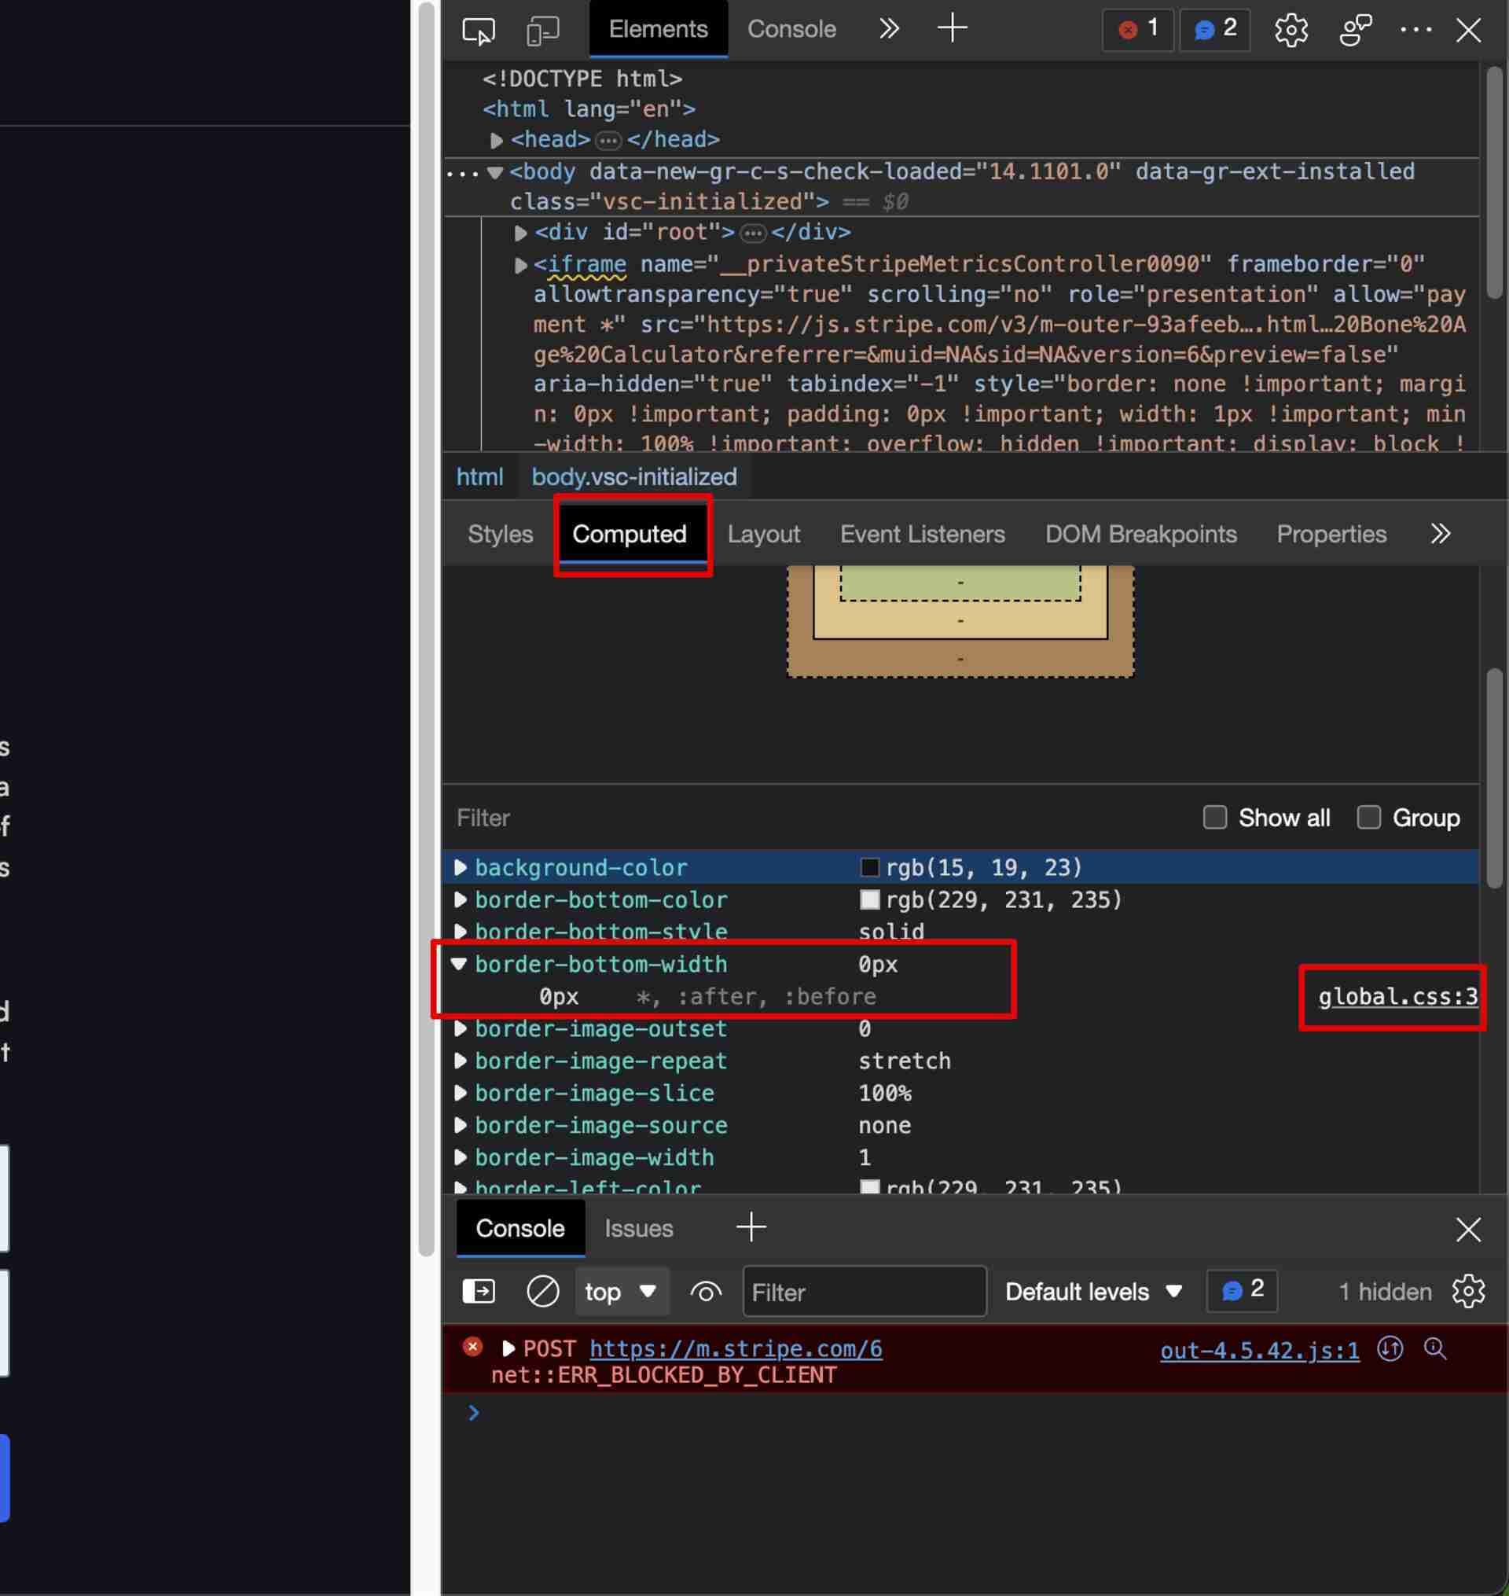This screenshot has width=1509, height=1596.
Task: Collapse the body node
Action: click(495, 172)
